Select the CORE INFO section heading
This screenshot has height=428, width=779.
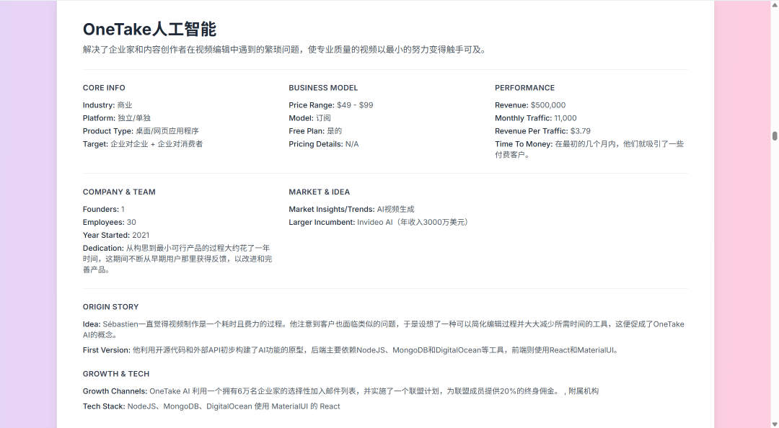(104, 88)
